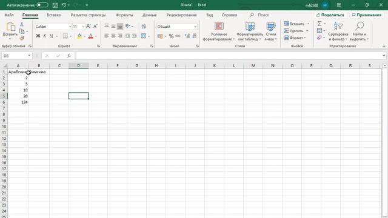Viewport: 388px width, 218px height.
Task: Toggle wrap text
Action: tap(144, 26)
